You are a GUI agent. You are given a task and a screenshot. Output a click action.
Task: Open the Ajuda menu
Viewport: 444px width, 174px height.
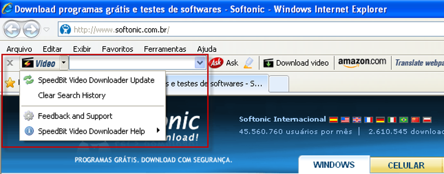(207, 49)
